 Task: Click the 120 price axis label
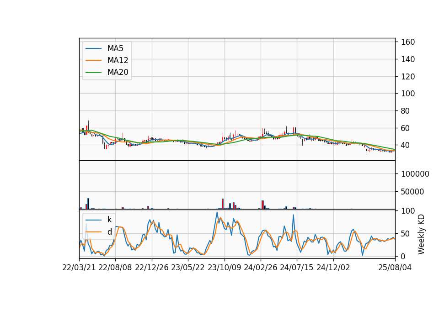[x=408, y=77]
